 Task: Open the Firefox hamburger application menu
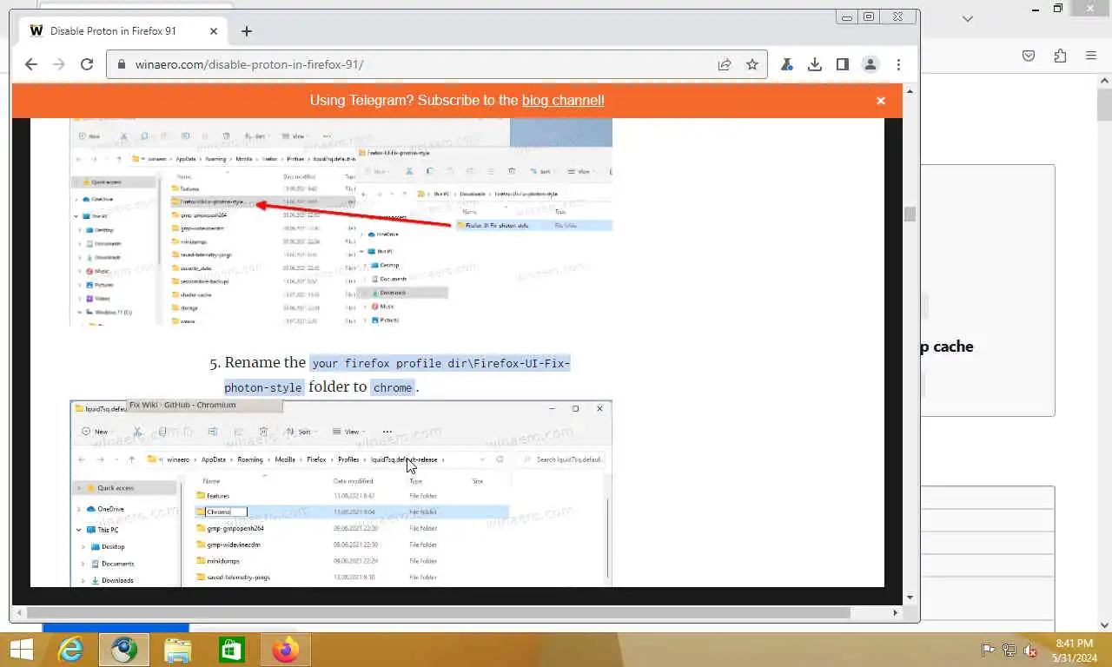coord(1091,56)
